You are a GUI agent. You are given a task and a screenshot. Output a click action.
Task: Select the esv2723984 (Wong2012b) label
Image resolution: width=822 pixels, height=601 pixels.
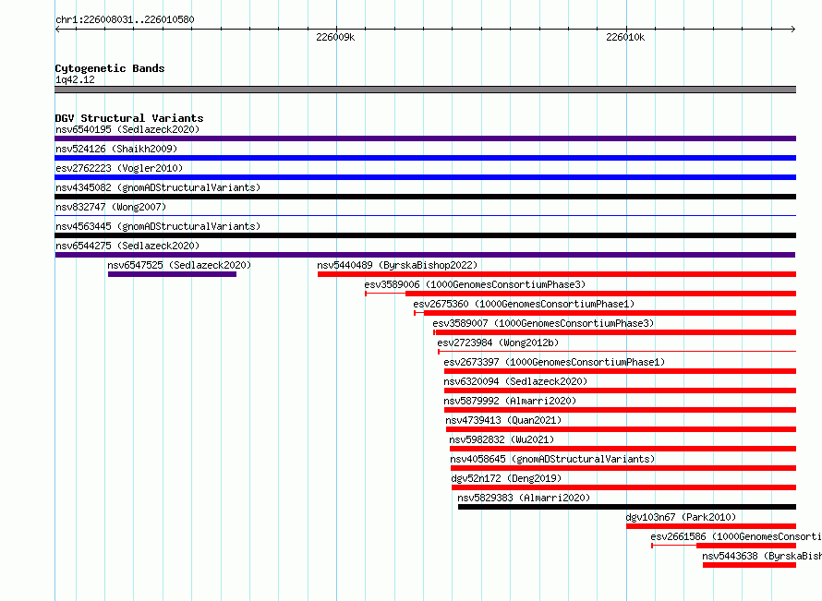tap(498, 343)
